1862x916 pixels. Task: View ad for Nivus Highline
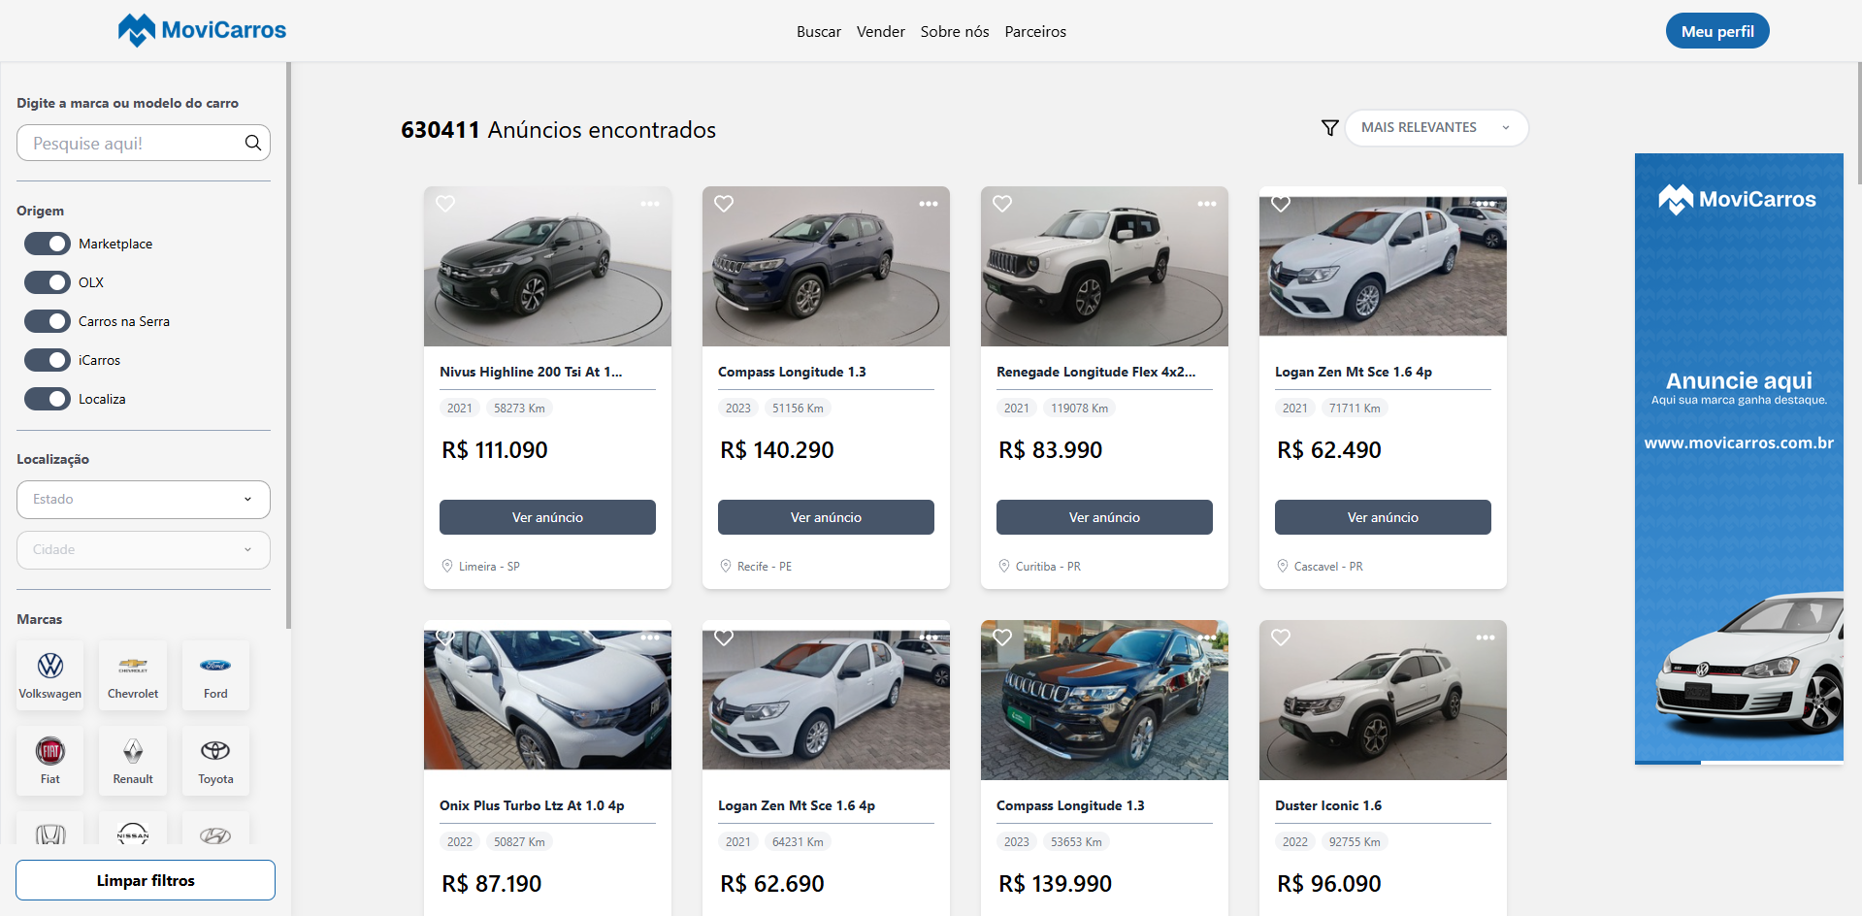[547, 517]
